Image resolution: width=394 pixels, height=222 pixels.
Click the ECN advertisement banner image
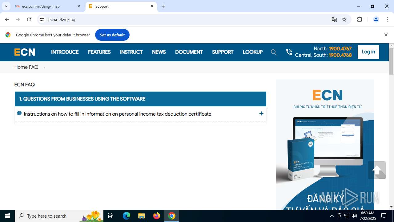coord(325,144)
